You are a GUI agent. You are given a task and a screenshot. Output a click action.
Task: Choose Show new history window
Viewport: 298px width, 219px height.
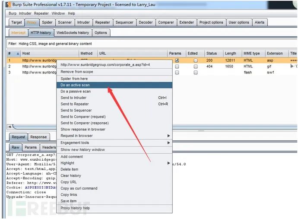click(x=114, y=149)
